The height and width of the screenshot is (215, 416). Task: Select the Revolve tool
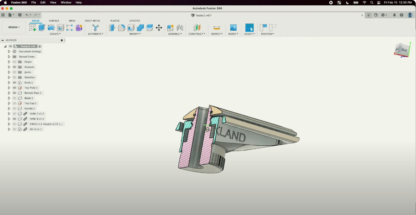pyautogui.click(x=51, y=28)
